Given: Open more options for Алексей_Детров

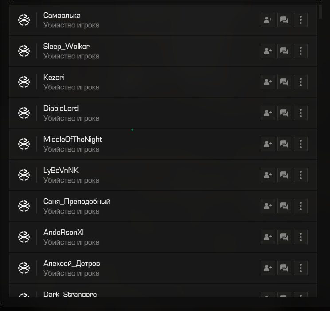Looking at the screenshot, I should tap(301, 268).
